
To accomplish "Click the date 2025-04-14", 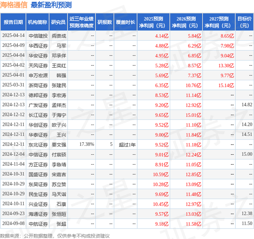I will [13, 36].
